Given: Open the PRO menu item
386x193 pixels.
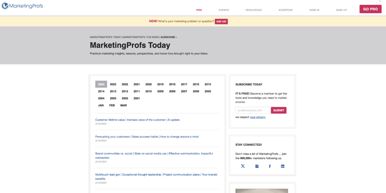Looking at the screenshot, I should [199, 10].
